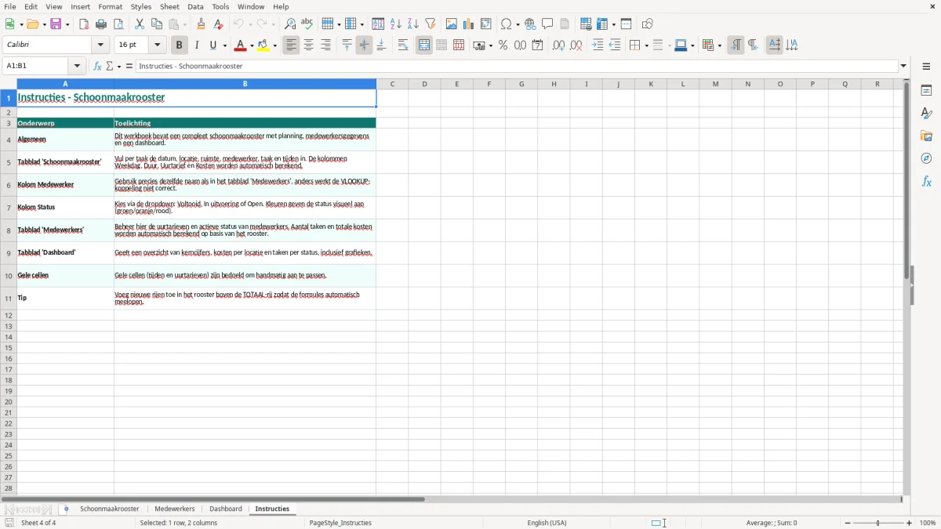Viewport: 941px width, 529px height.
Task: Adjust the zoom slider handle
Action: click(878, 523)
